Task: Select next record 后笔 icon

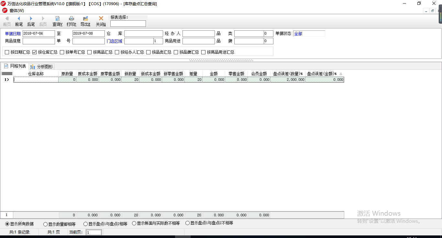Action: pos(31,18)
